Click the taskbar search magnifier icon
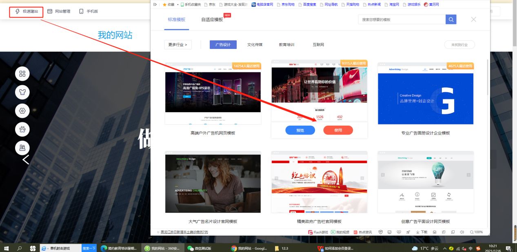Viewport: 517px width, 252px height. [x=19, y=248]
